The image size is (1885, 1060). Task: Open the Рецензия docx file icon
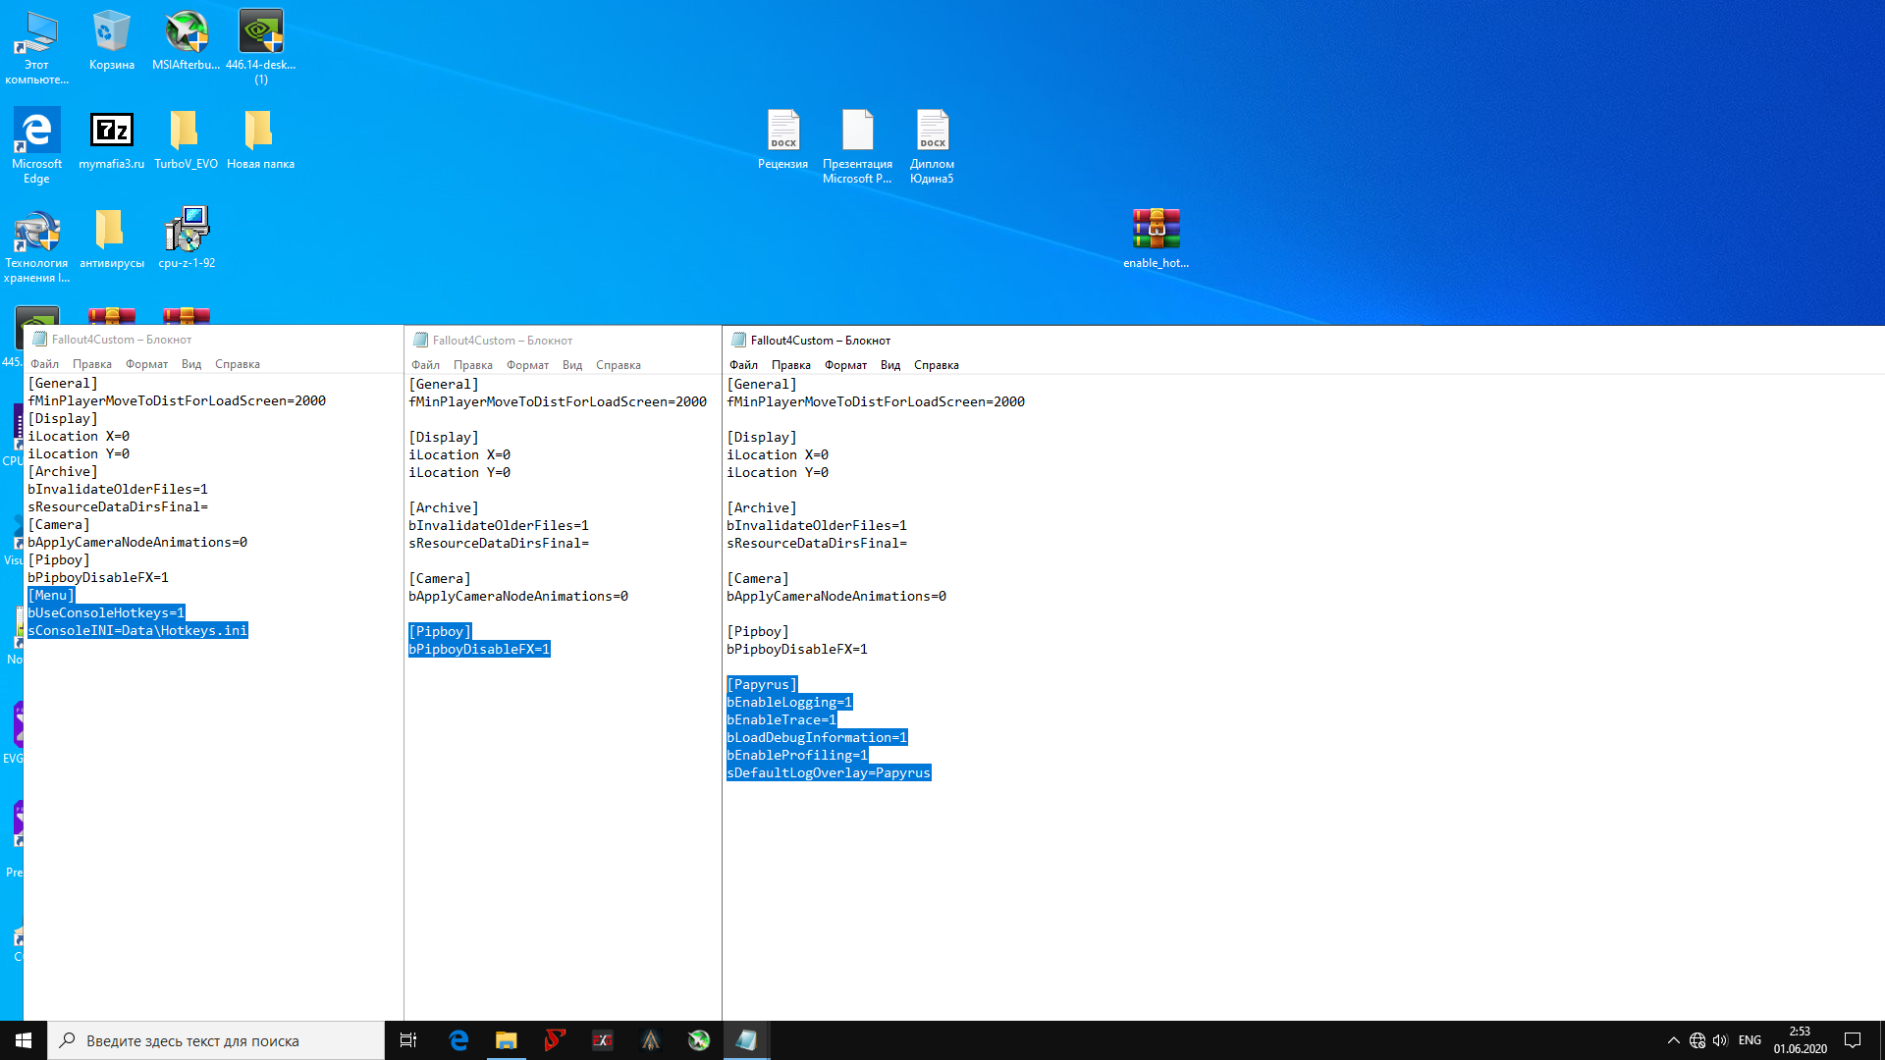tap(782, 131)
